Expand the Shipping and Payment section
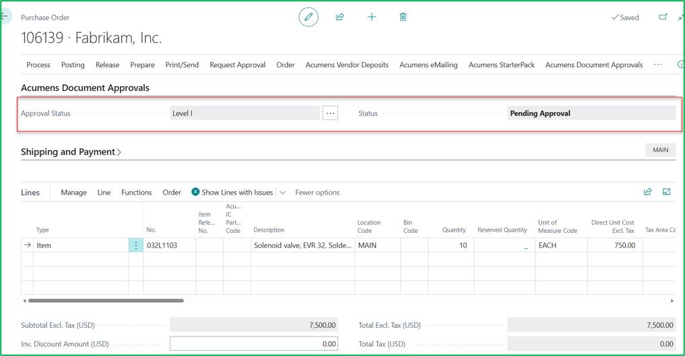The width and height of the screenshot is (685, 356). pyautogui.click(x=71, y=152)
